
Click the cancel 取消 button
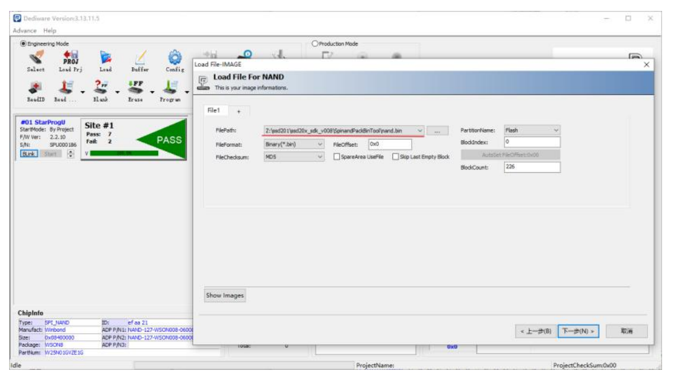click(626, 331)
